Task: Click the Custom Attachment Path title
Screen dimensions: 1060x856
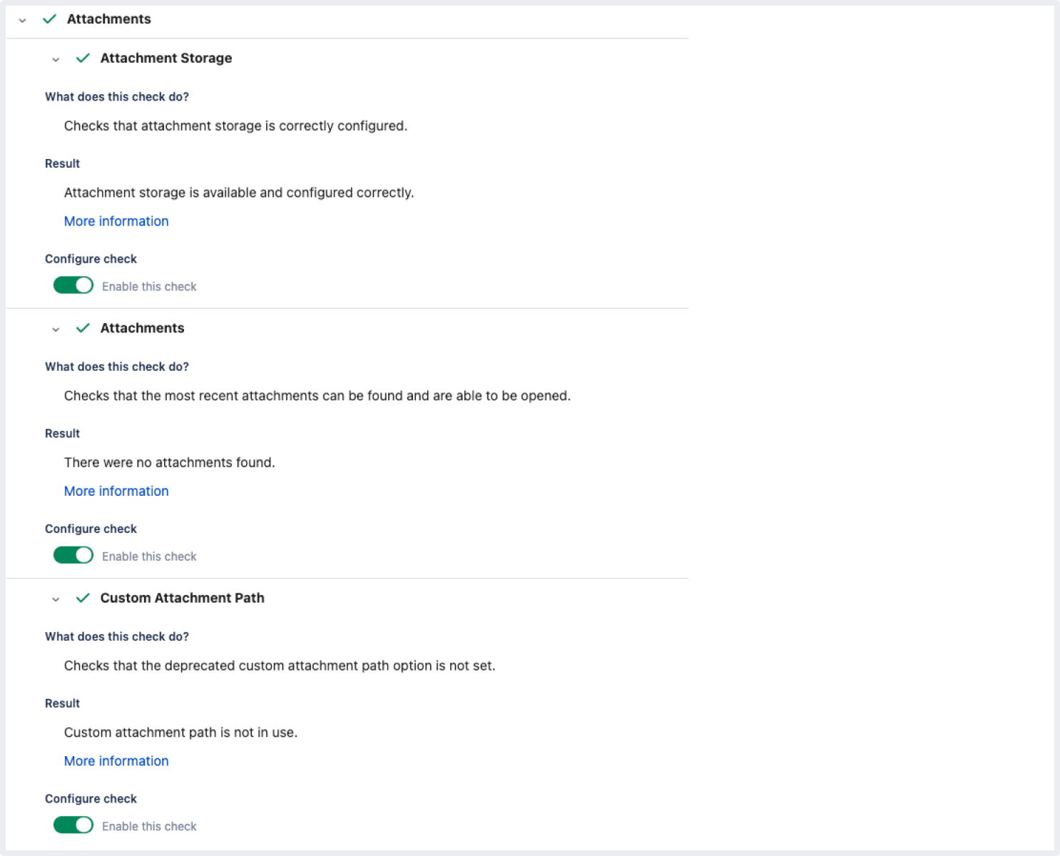Action: pos(182,598)
